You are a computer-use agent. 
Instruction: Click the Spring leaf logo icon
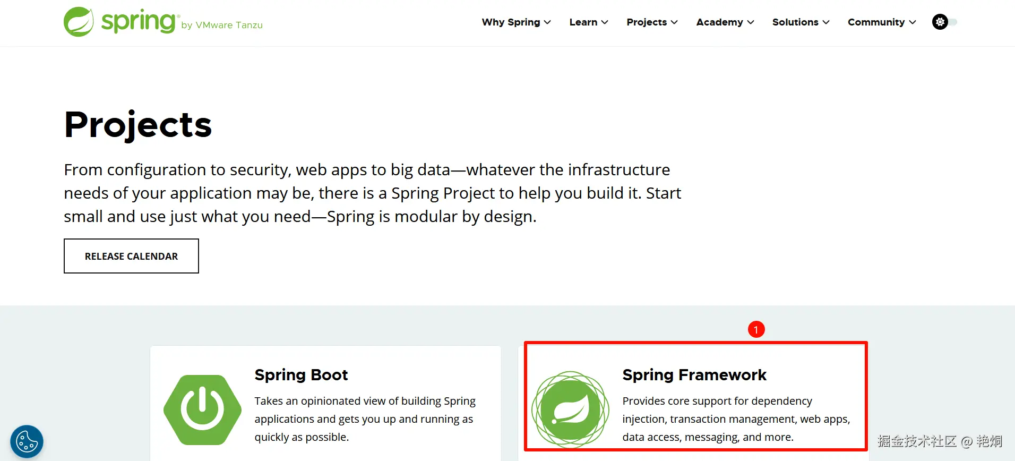click(79, 22)
